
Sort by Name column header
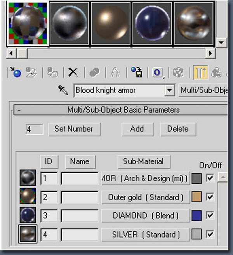pyautogui.click(x=80, y=162)
